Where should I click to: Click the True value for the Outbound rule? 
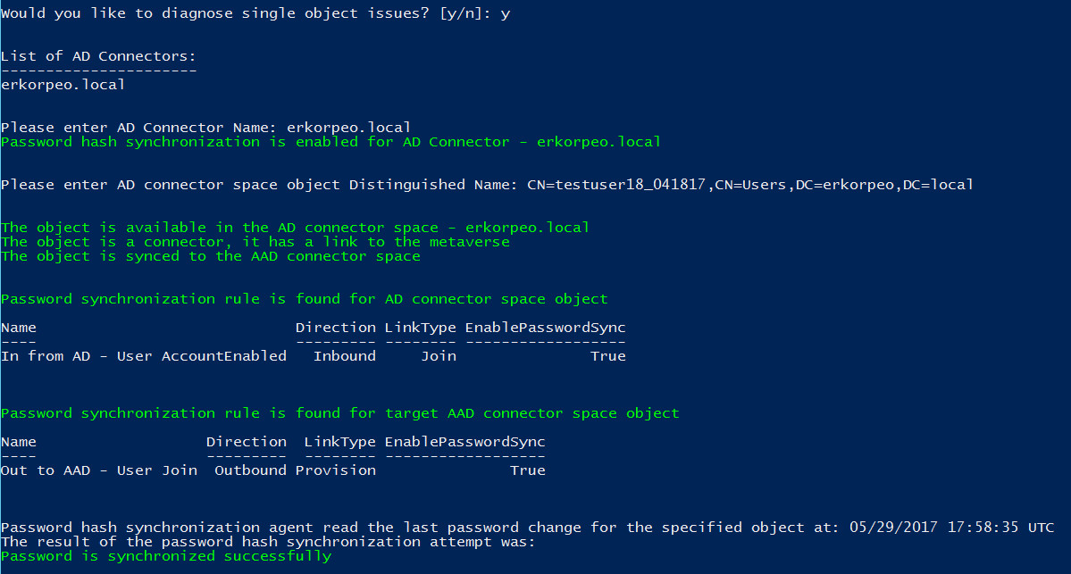pos(527,470)
